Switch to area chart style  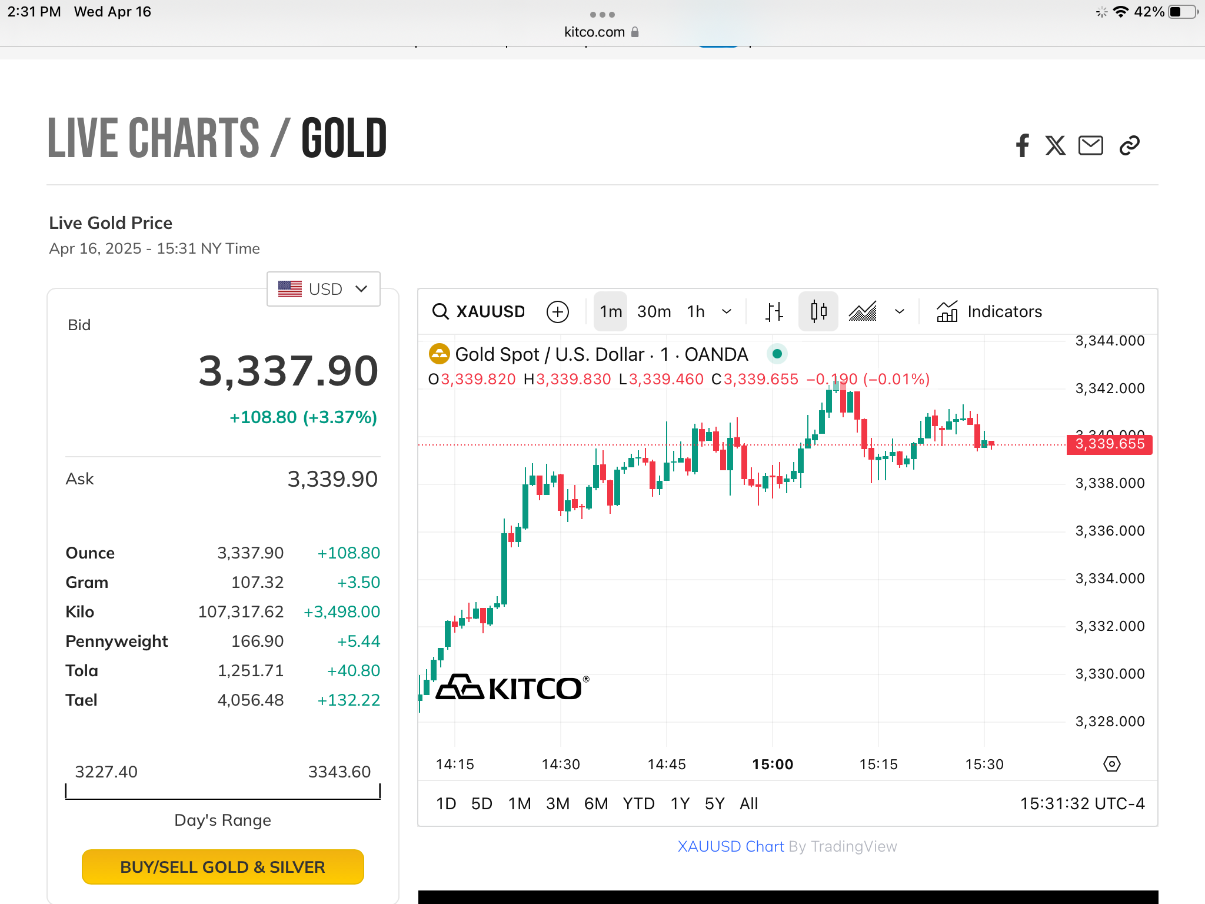tap(863, 311)
